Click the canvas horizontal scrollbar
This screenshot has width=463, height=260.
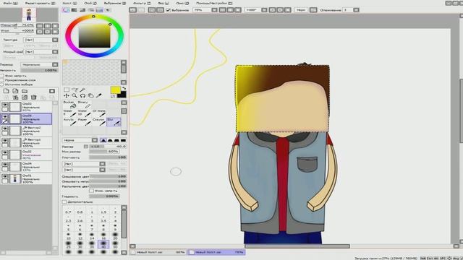pyautogui.click(x=297, y=246)
